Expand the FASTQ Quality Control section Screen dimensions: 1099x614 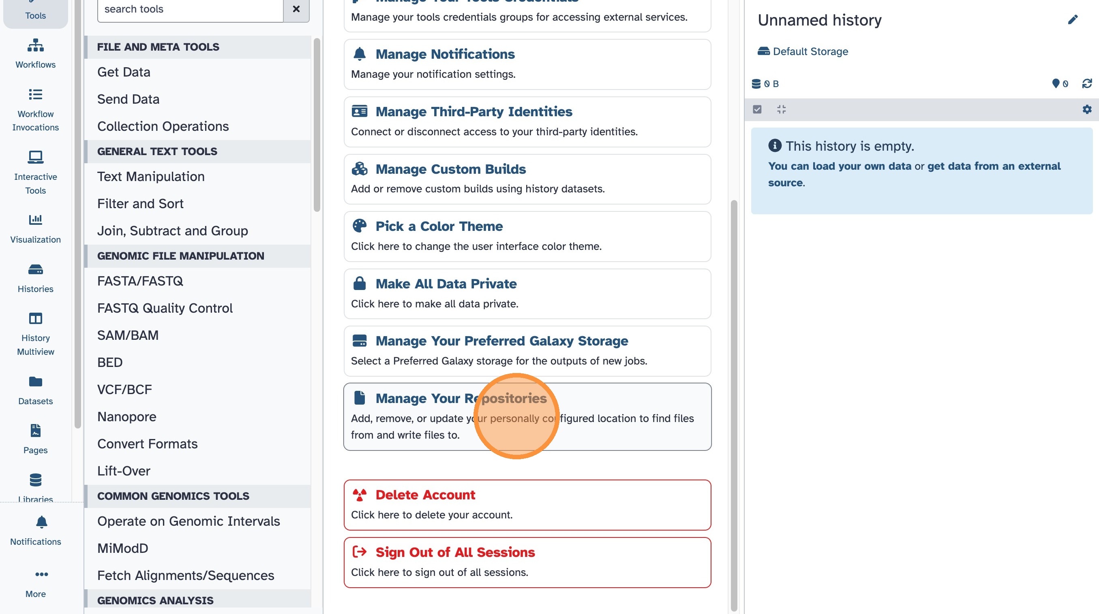pyautogui.click(x=165, y=308)
